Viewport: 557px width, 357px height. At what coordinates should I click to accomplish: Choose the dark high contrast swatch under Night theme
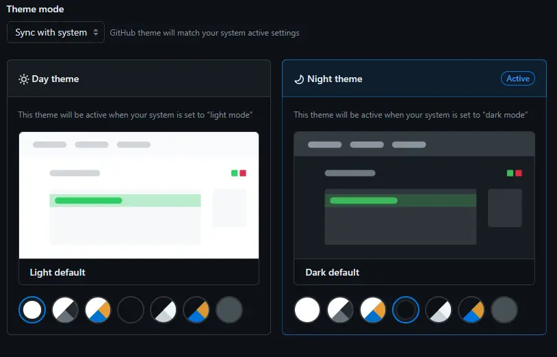439,310
